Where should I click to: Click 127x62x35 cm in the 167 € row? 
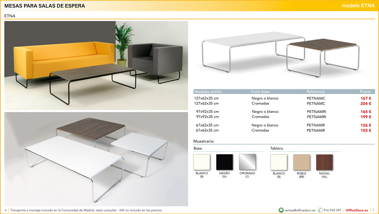206,98
